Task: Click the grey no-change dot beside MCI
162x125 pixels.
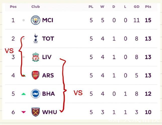Action: click(x=24, y=20)
